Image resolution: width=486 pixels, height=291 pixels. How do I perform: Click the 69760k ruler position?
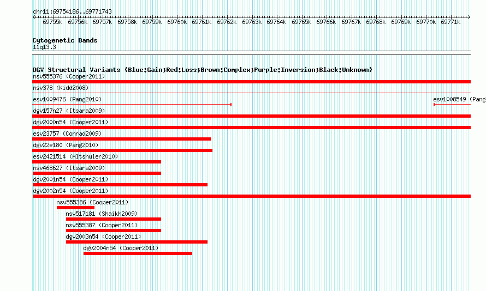pyautogui.click(x=177, y=22)
